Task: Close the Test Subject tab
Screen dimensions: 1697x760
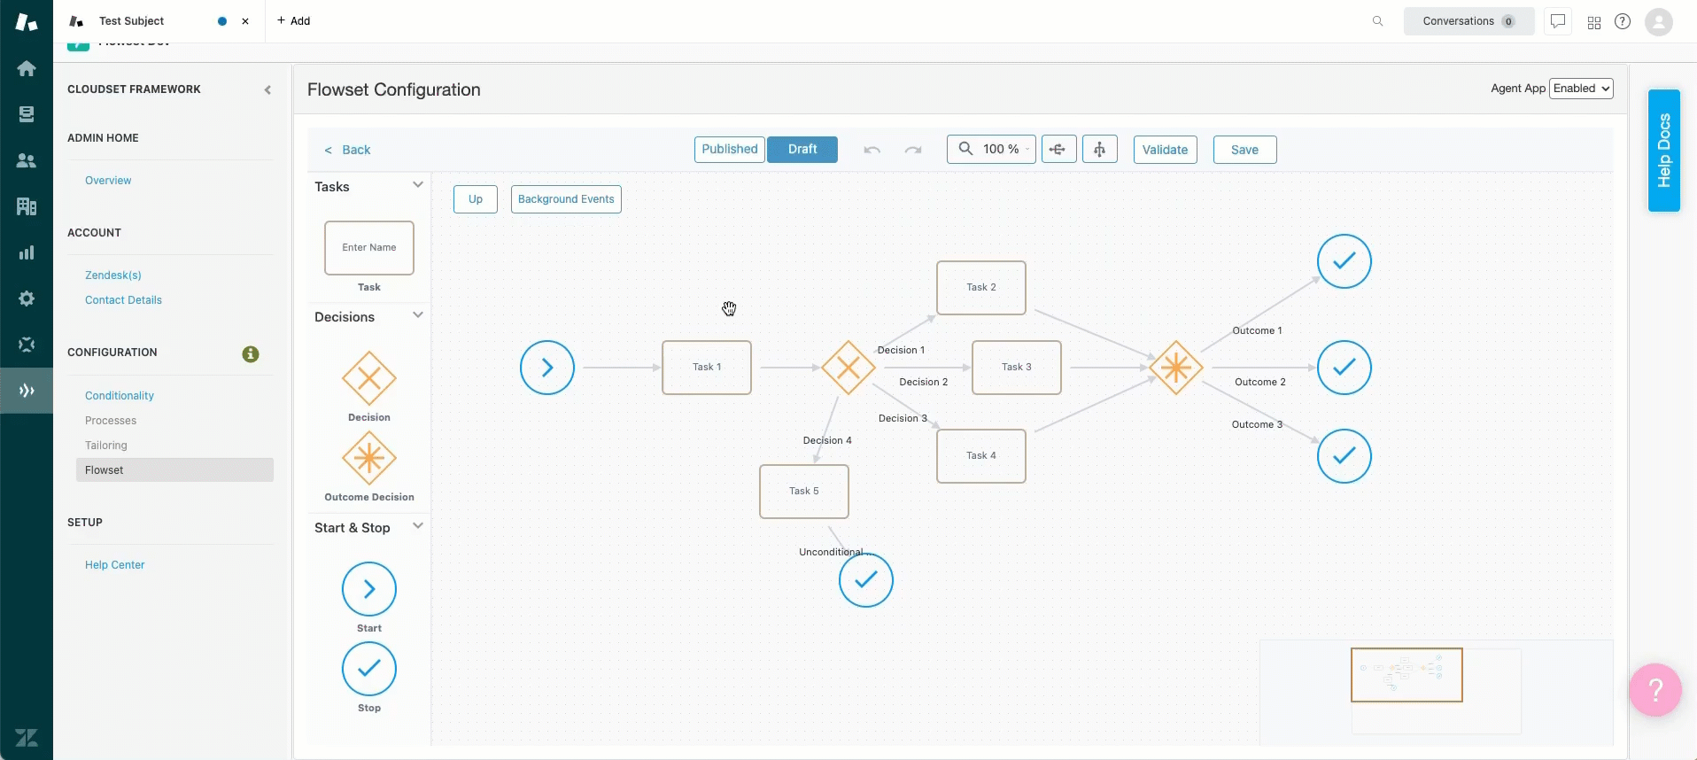Action: [245, 21]
